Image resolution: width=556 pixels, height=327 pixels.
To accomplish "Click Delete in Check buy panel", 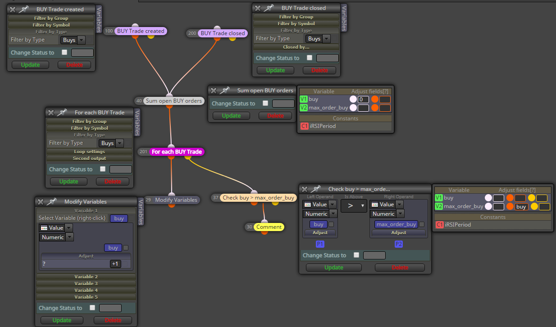I will pyautogui.click(x=400, y=268).
